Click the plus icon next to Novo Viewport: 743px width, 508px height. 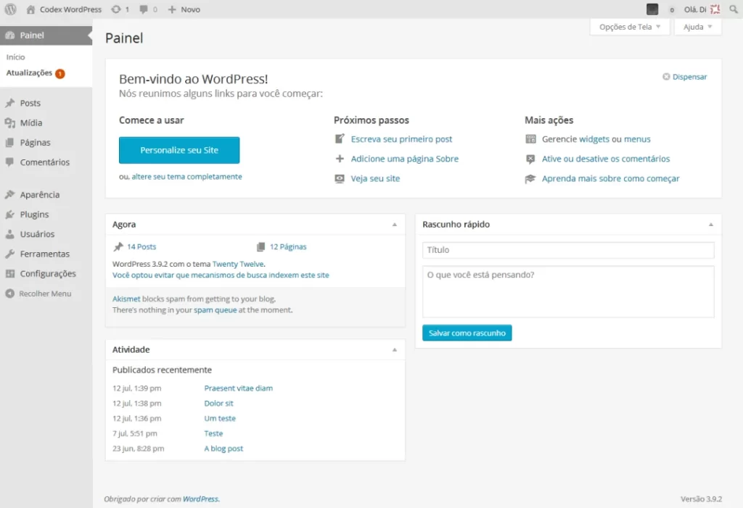[x=172, y=9]
